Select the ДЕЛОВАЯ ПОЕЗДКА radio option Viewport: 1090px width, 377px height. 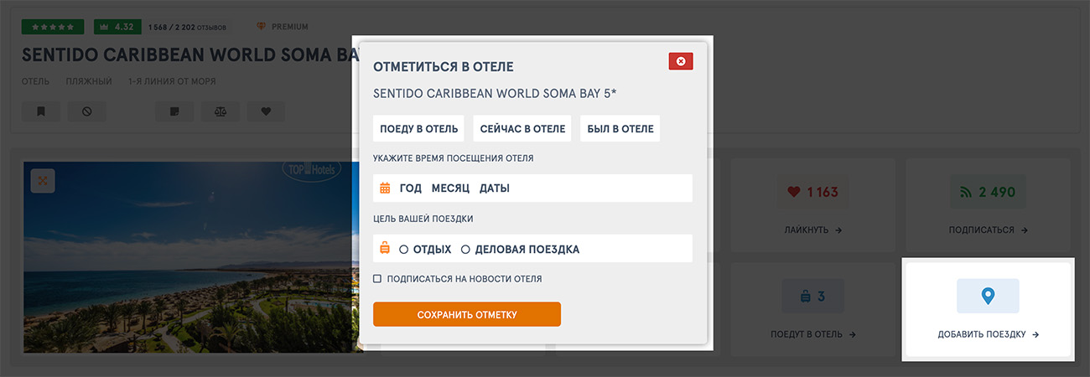[520, 249]
